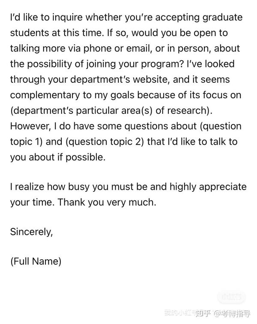Click the word "program?"
This screenshot has width=257, height=324.
(162, 64)
